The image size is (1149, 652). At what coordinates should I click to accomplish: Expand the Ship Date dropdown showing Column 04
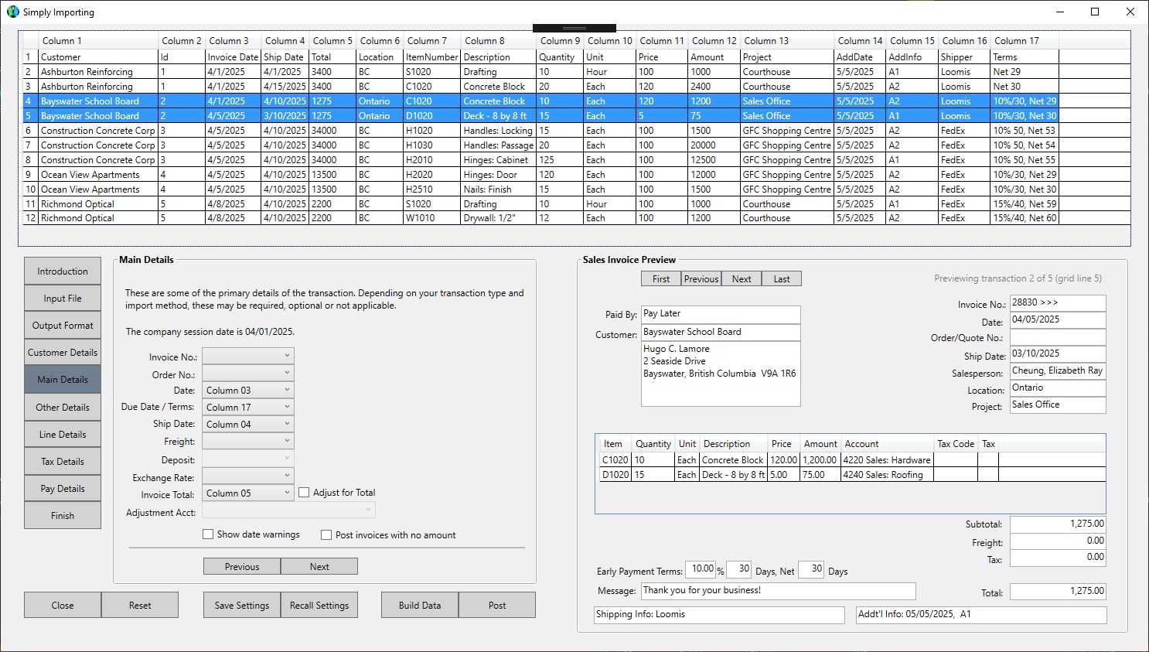pyautogui.click(x=248, y=425)
